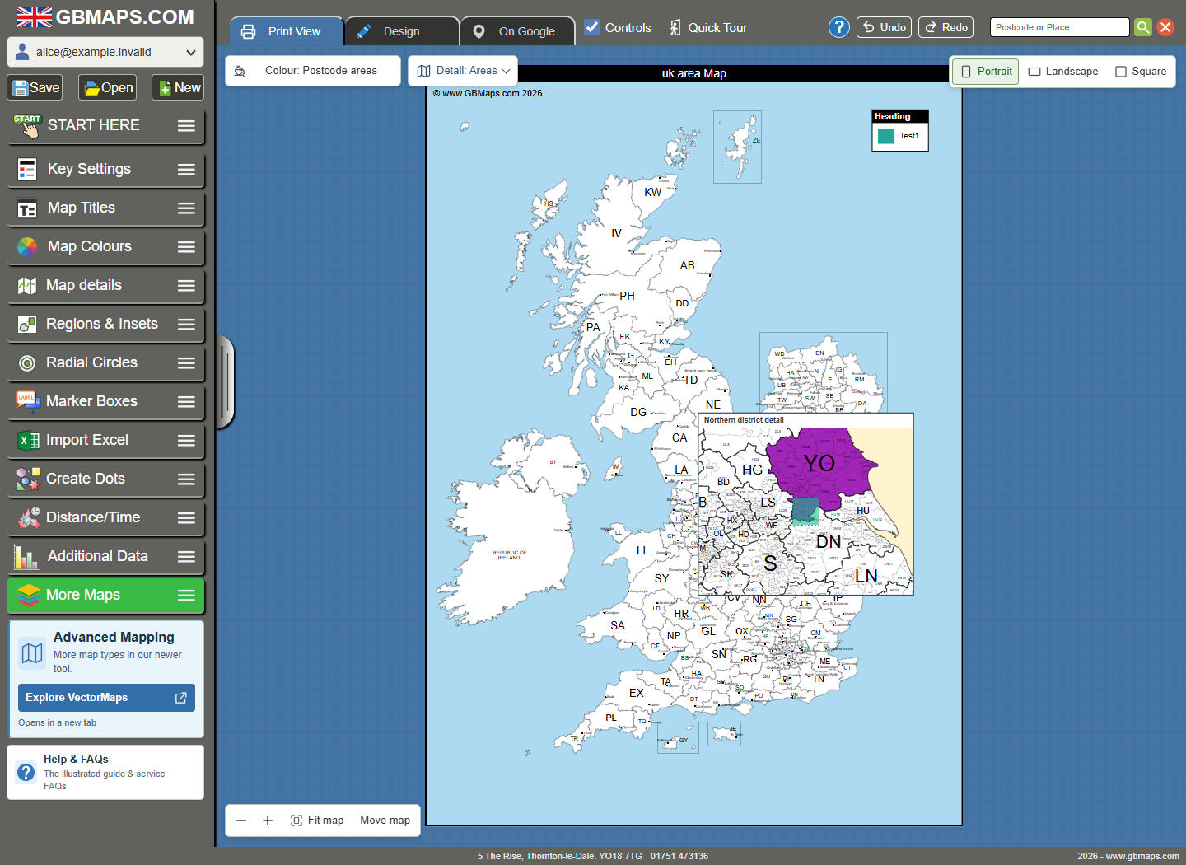Click the Create Dots shapes icon
Viewport: 1186px width, 865px height.
28,479
